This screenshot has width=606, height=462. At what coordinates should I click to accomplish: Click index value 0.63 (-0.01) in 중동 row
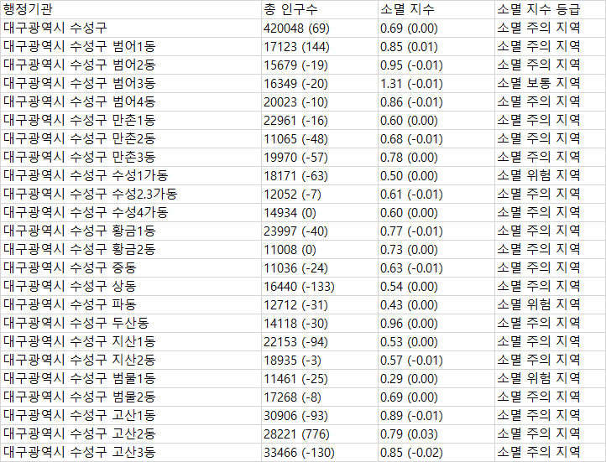point(411,268)
